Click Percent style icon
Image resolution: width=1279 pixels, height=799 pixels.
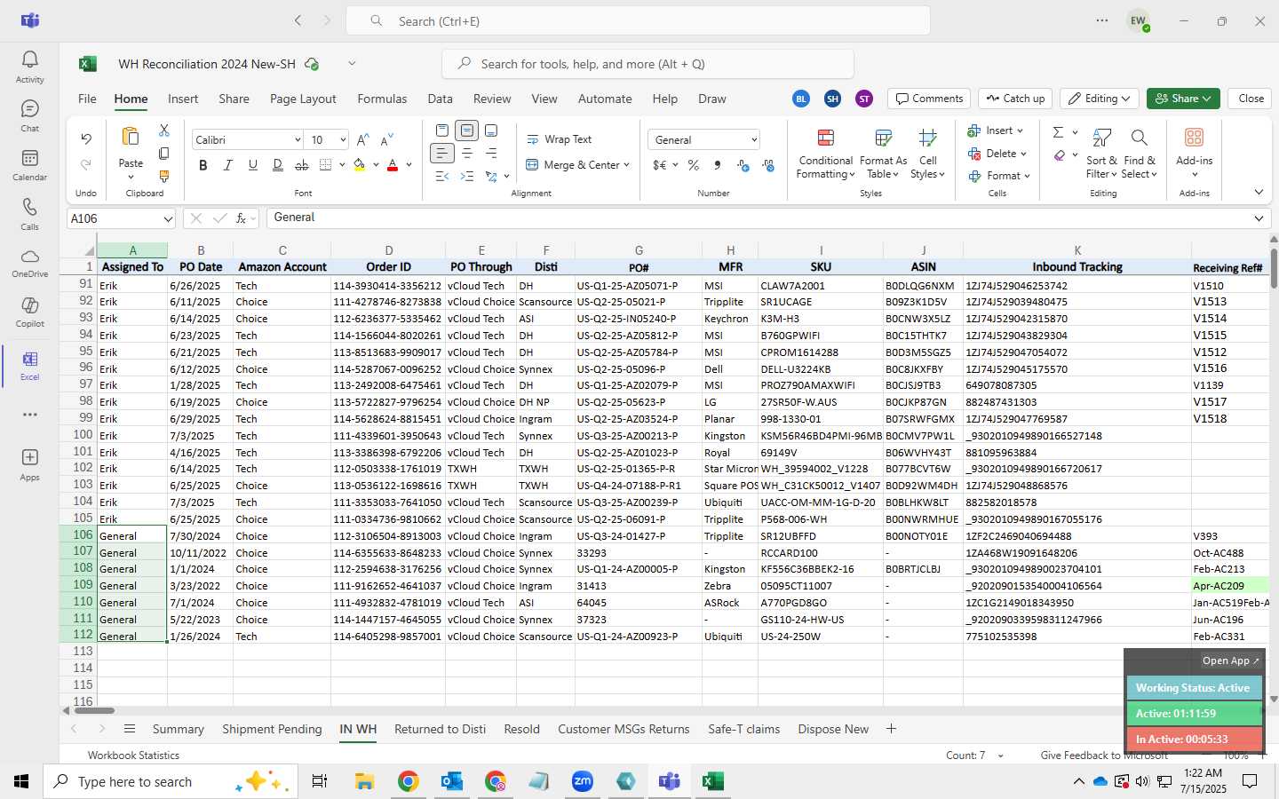click(x=694, y=165)
